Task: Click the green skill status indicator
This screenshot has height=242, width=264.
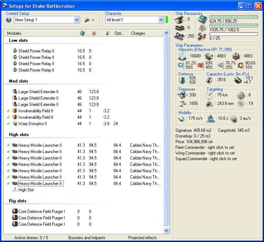Action: pyautogui.click(x=167, y=20)
